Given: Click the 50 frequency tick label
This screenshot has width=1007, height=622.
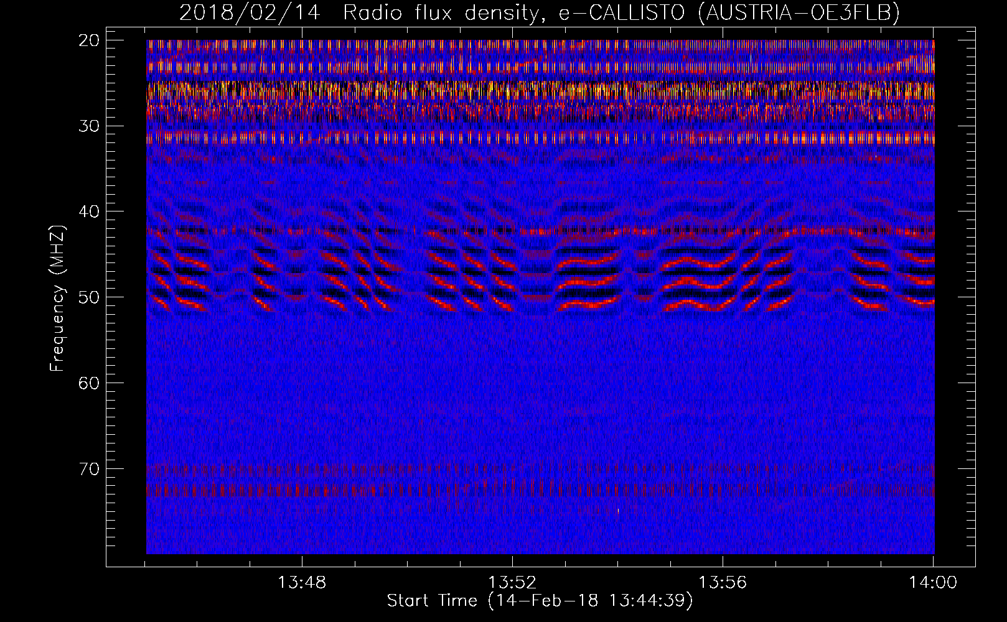Looking at the screenshot, I should point(89,297).
